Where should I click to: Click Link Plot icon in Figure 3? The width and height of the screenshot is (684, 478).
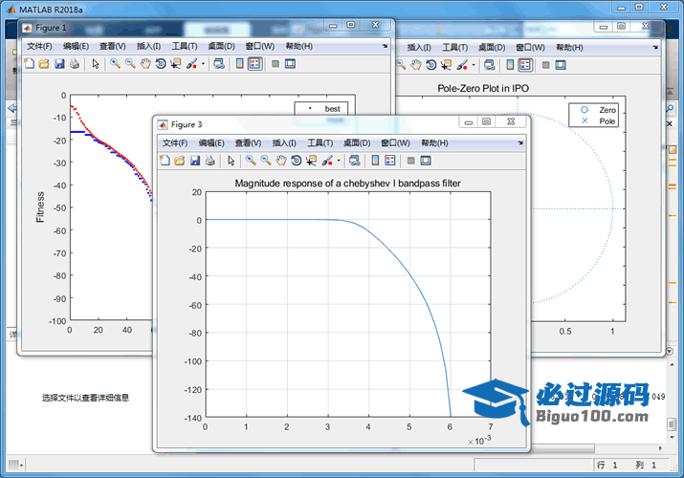(x=355, y=161)
